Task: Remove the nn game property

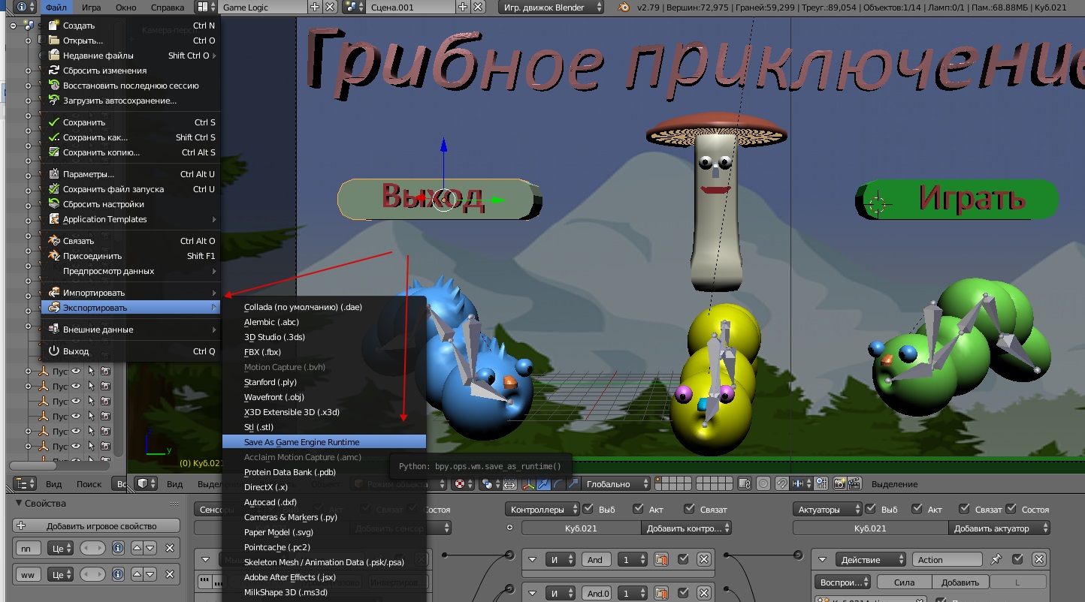Action: [x=170, y=549]
